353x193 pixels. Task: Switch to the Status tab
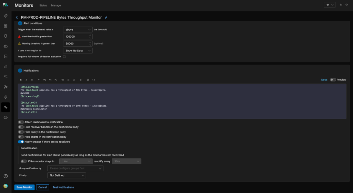coord(43,6)
